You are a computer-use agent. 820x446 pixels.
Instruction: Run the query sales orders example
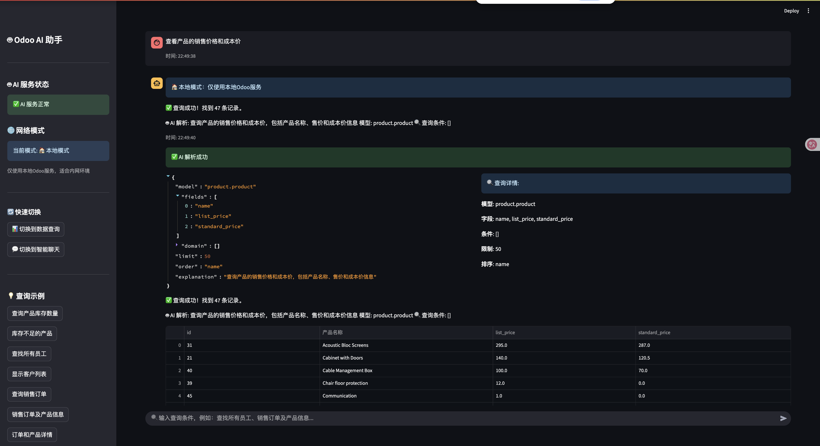(x=29, y=394)
